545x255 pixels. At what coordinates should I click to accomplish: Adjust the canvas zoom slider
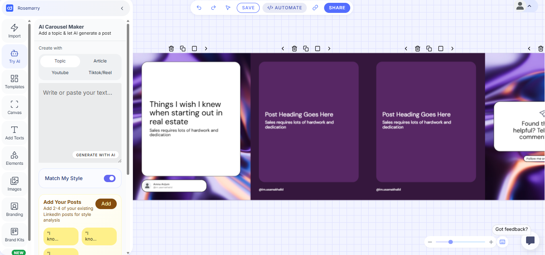point(450,242)
